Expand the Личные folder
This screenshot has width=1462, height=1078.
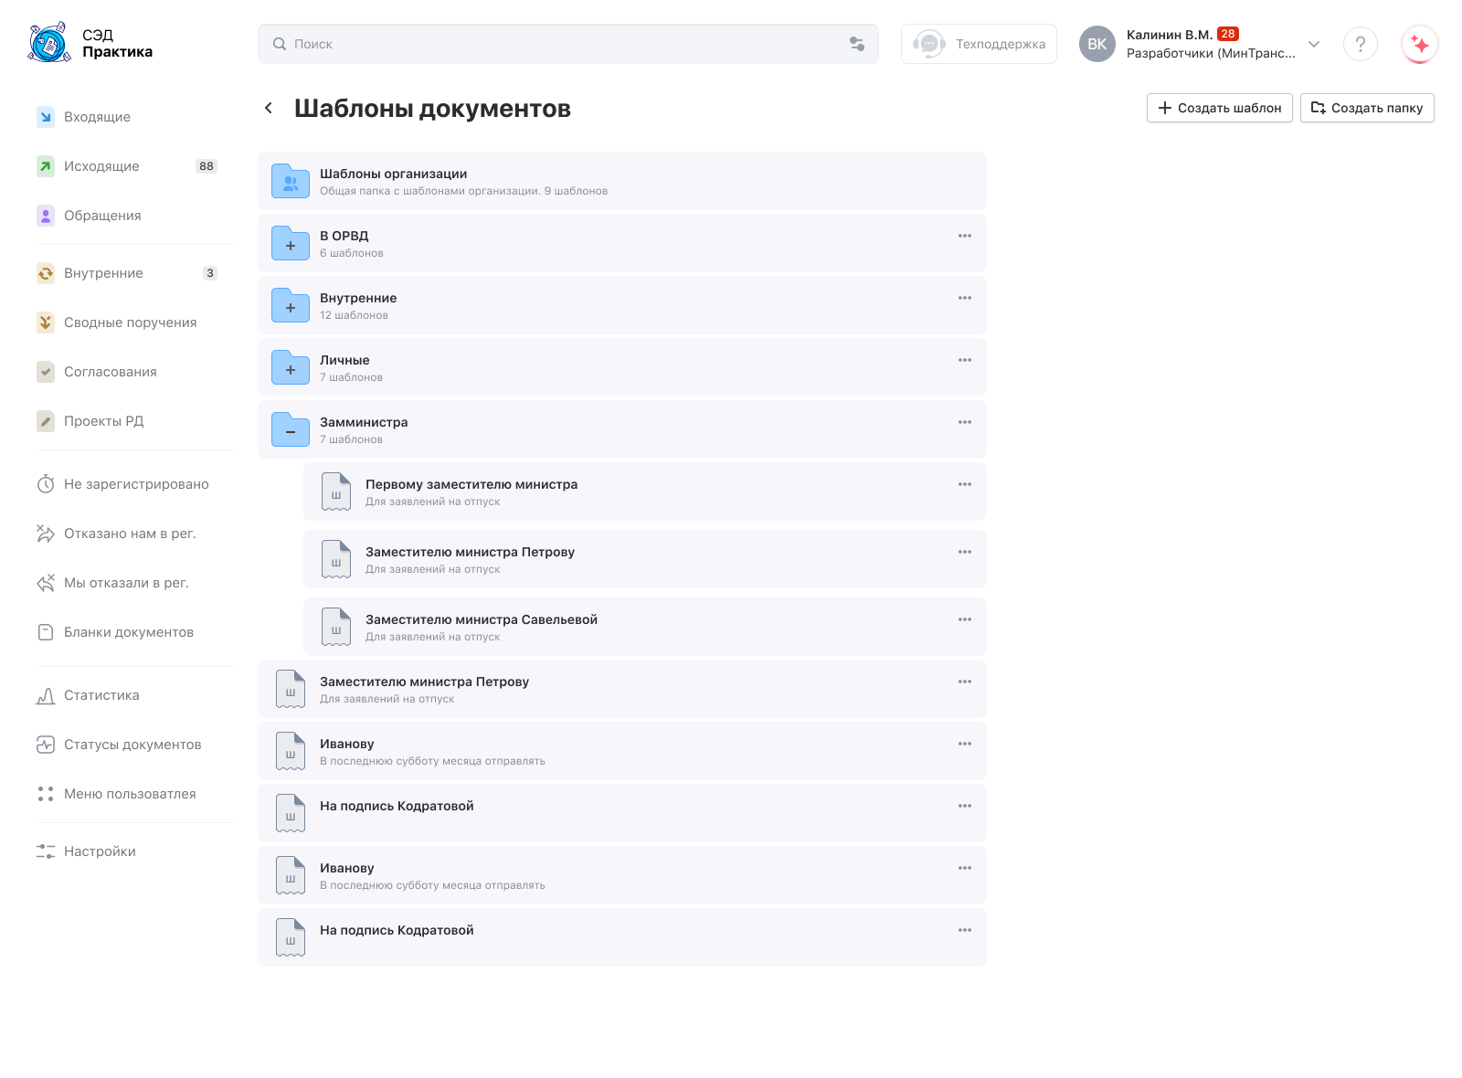pyautogui.click(x=291, y=369)
